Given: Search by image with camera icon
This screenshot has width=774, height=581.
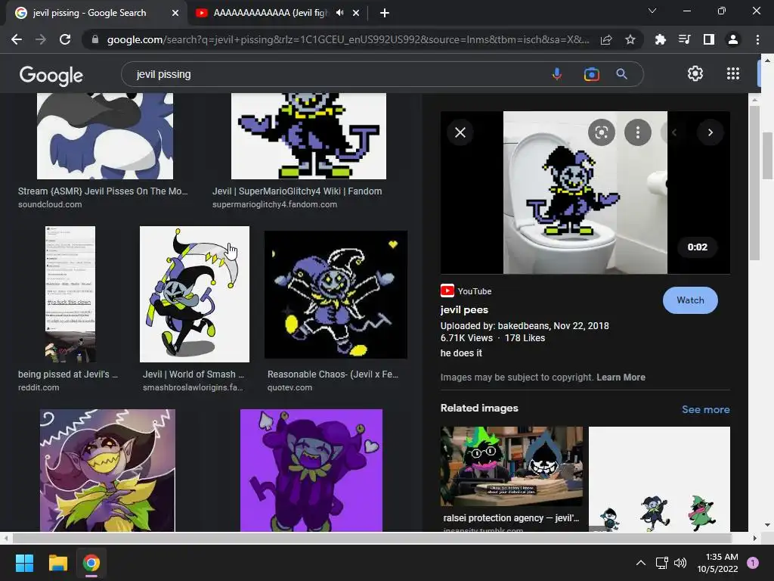Looking at the screenshot, I should pyautogui.click(x=591, y=74).
